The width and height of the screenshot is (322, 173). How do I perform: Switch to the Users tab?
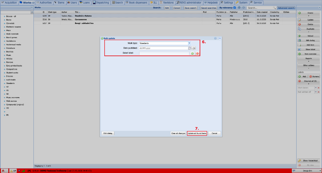72,3
